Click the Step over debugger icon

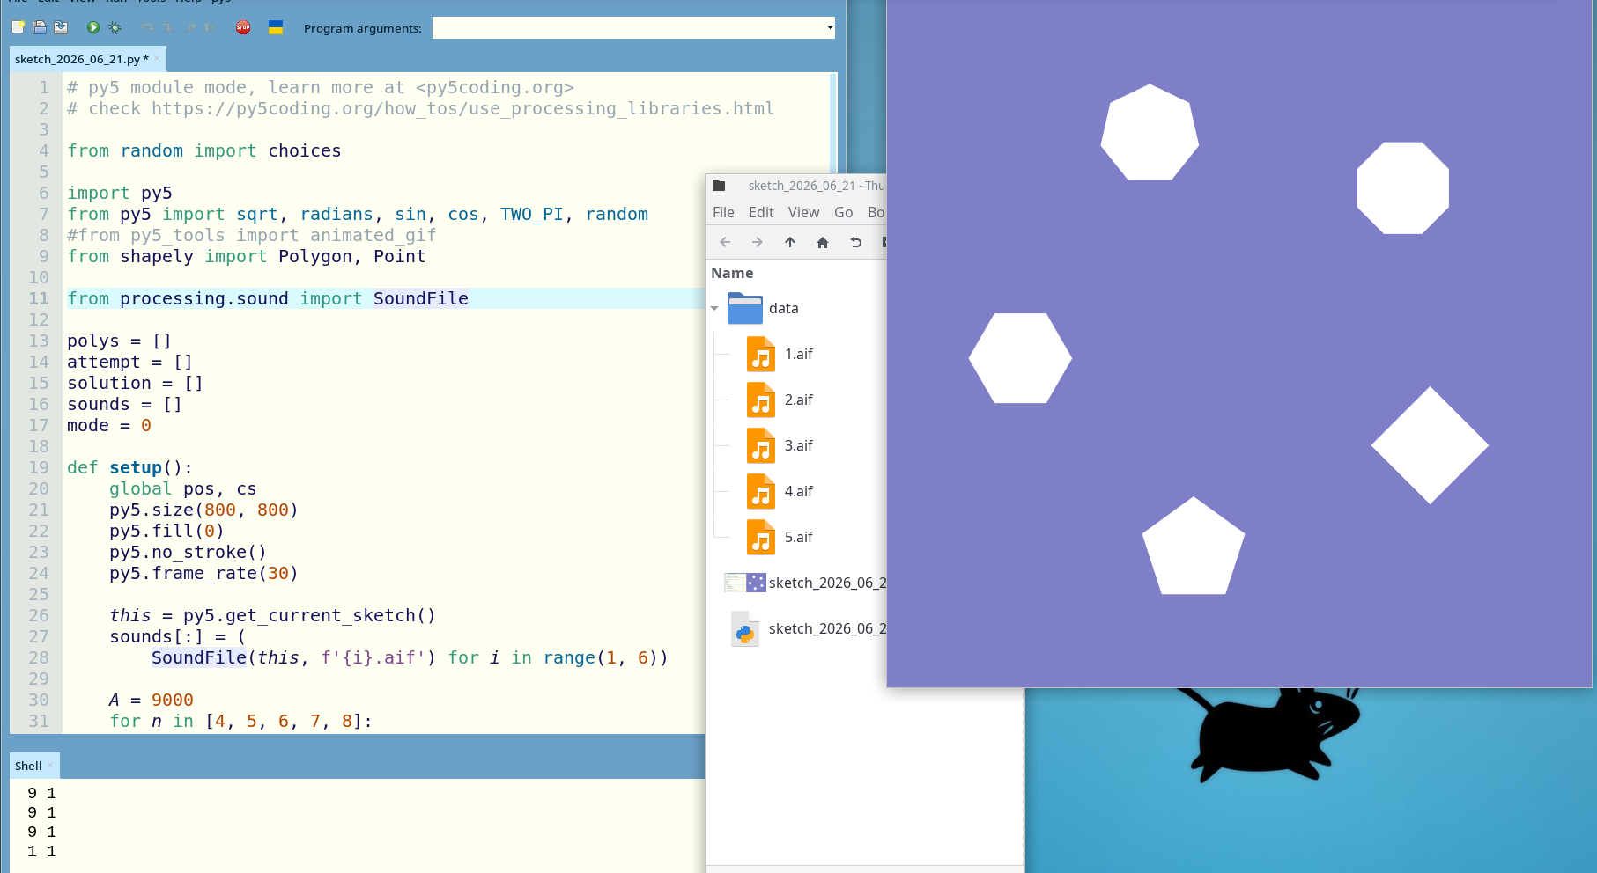tap(147, 27)
